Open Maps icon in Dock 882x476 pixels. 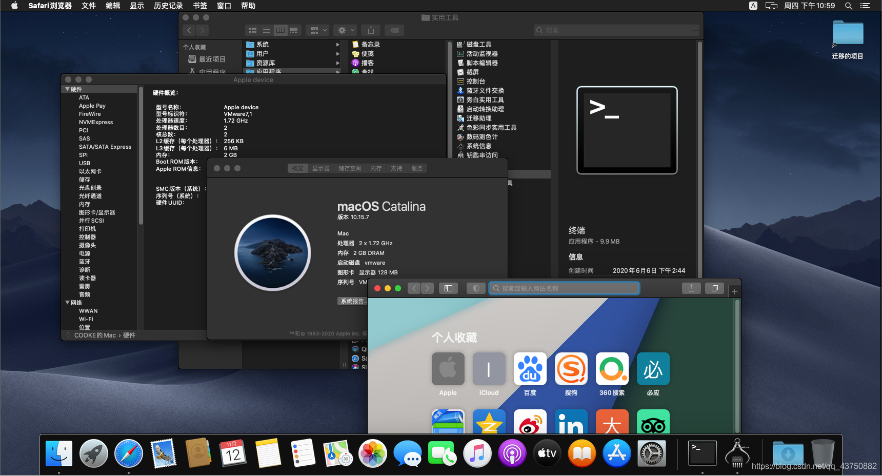337,453
